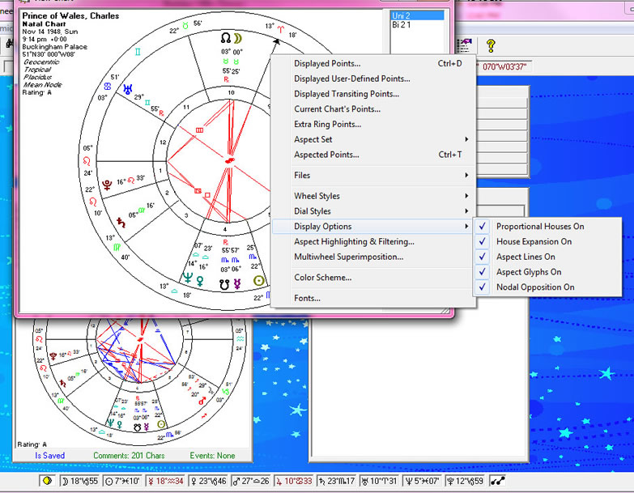The image size is (634, 493).
Task: Click the Sun 7°10' position in status bar
Action: (122, 481)
